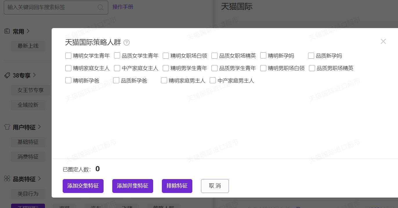Expand the 常用 section chevron

click(x=28, y=31)
